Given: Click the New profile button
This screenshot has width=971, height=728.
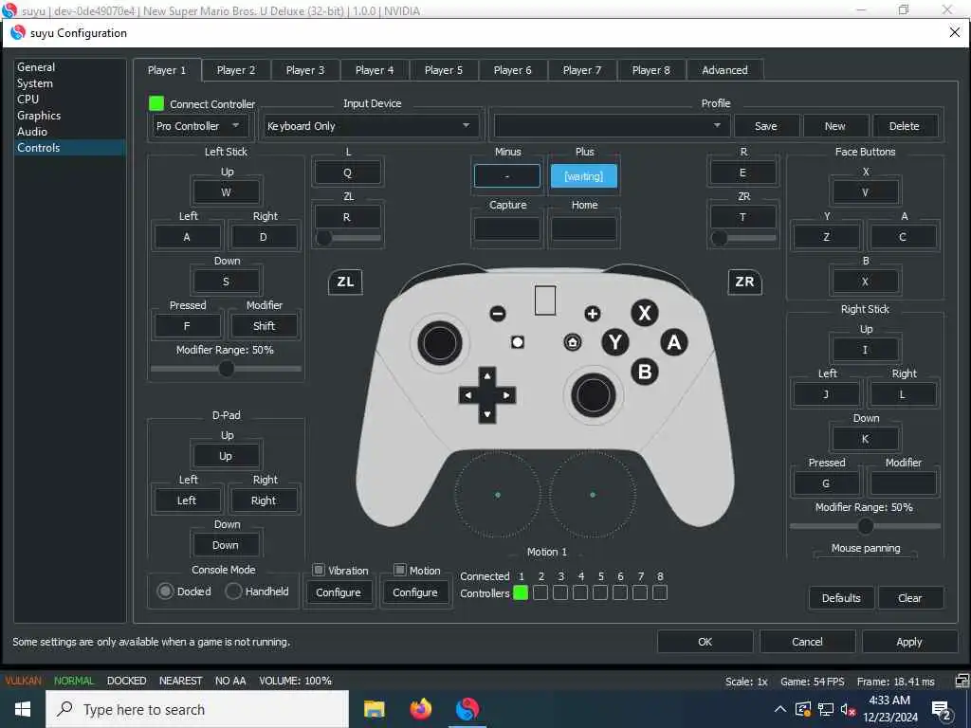Looking at the screenshot, I should pos(834,126).
